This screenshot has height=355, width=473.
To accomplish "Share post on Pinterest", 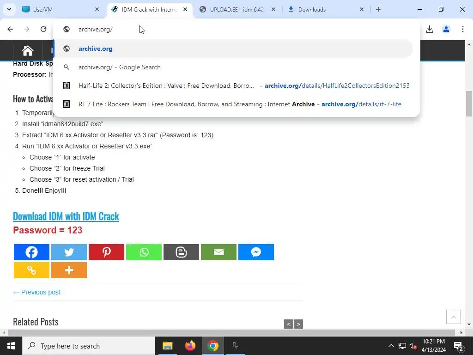I will tap(107, 252).
